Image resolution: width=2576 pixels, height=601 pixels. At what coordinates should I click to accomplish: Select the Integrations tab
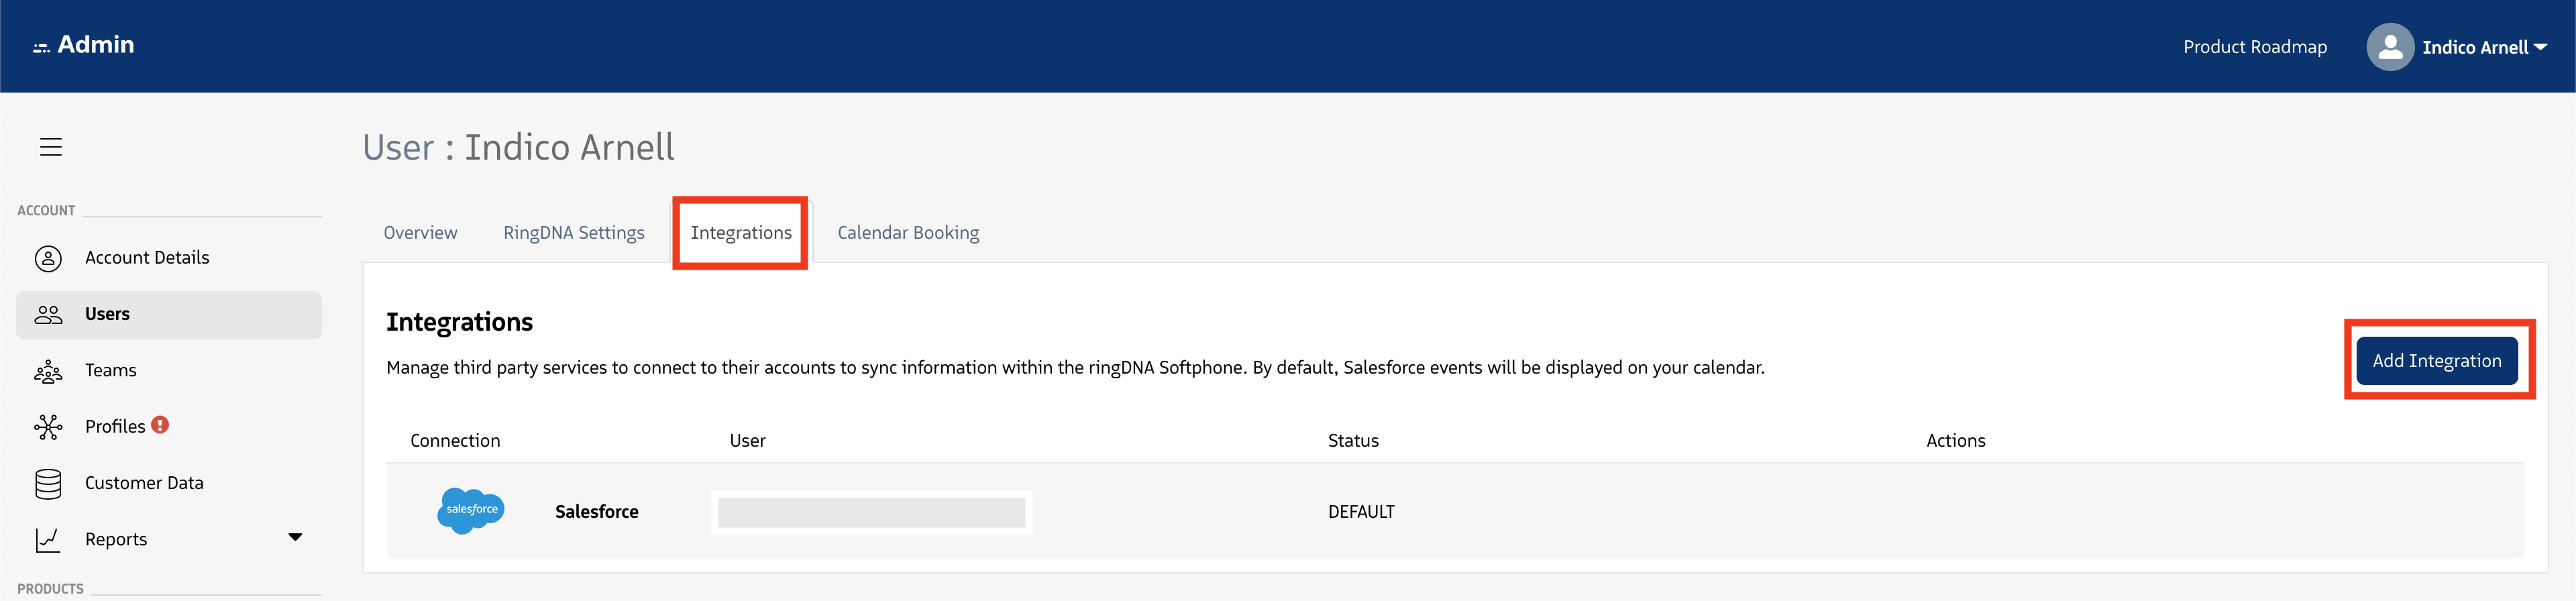click(741, 233)
